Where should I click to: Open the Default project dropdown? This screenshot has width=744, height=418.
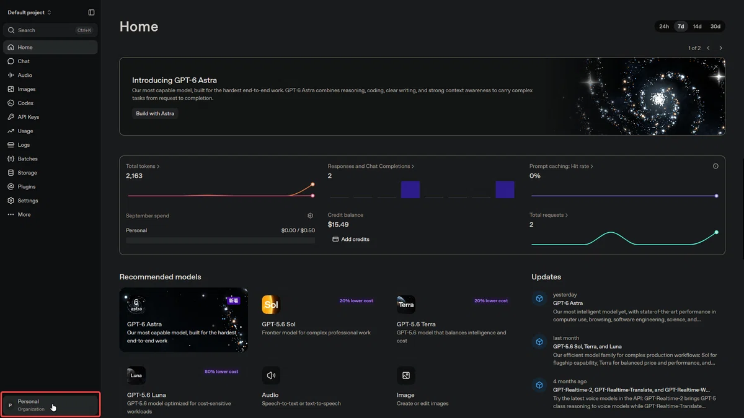(30, 12)
